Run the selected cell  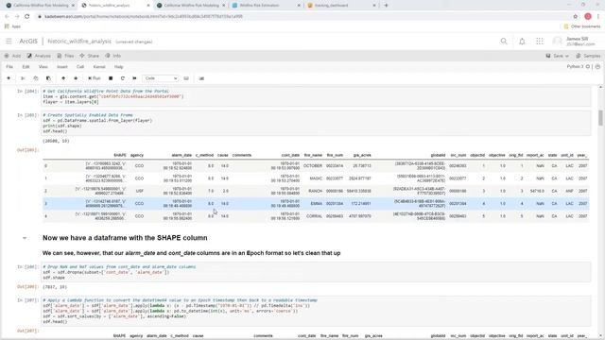[95, 78]
